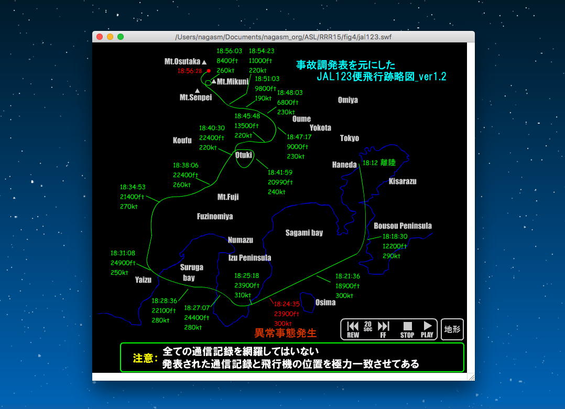
Task: Toggle the 地形 terrain button
Action: coord(452,329)
